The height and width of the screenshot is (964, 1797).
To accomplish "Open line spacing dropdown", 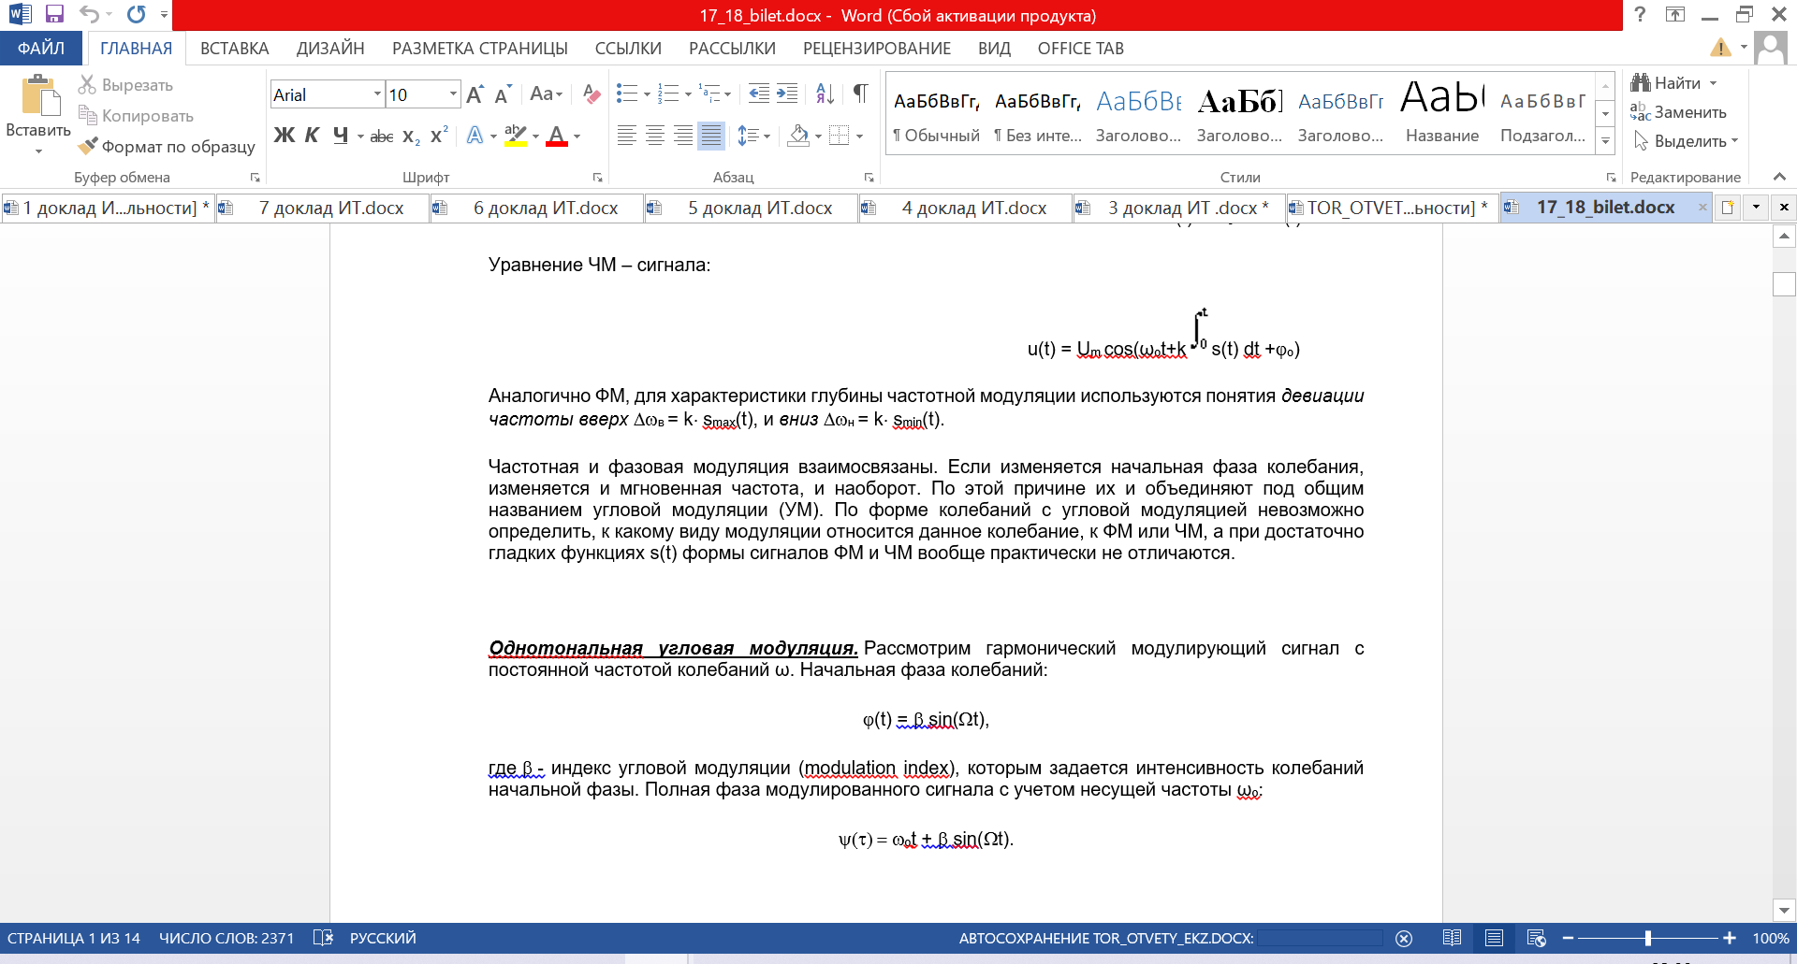I will [753, 136].
